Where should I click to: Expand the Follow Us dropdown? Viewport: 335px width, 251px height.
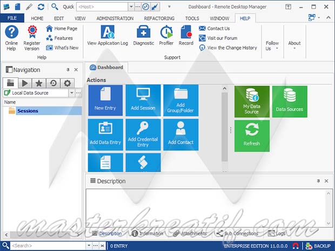(272, 46)
